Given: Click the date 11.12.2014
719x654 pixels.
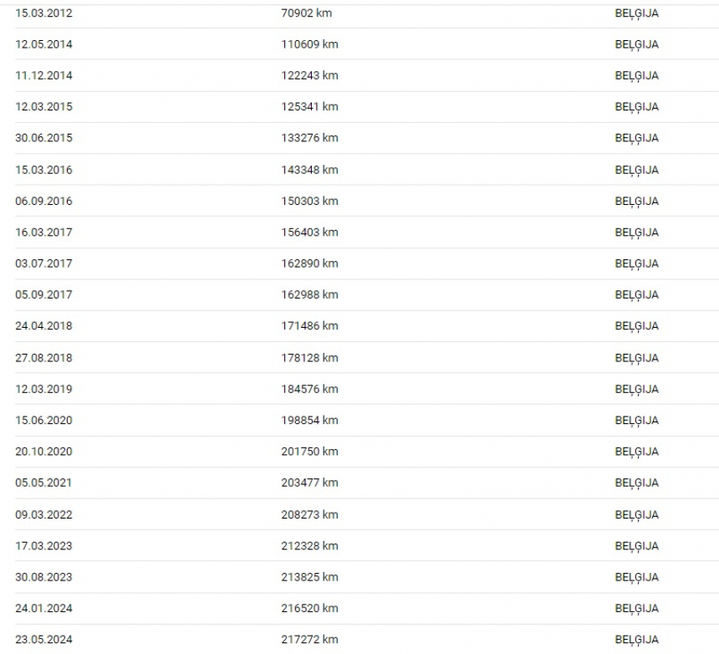Looking at the screenshot, I should (x=43, y=75).
